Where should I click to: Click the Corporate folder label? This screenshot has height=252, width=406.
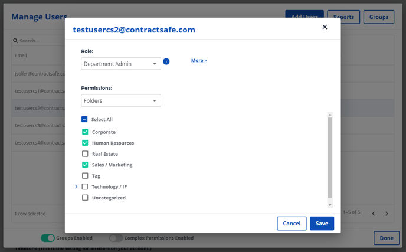coord(104,132)
